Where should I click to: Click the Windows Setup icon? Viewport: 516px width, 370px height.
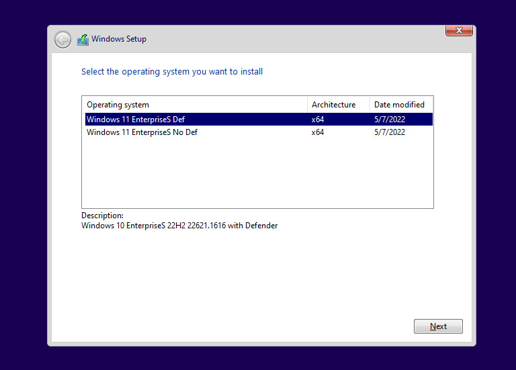83,40
